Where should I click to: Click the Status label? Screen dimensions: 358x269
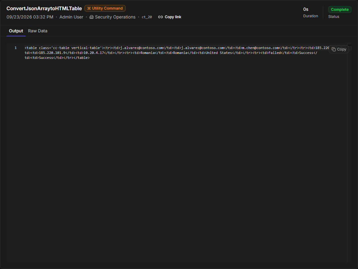click(x=334, y=17)
